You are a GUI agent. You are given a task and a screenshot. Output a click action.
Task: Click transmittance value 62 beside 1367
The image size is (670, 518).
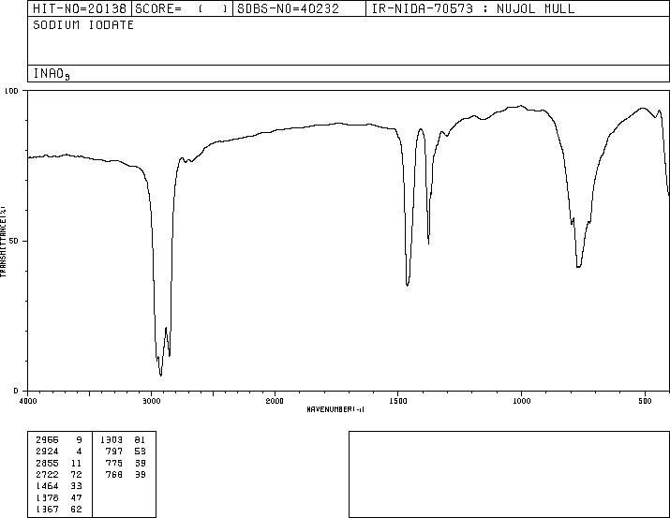pos(76,510)
